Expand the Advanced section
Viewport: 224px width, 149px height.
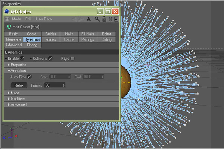(x=62, y=104)
